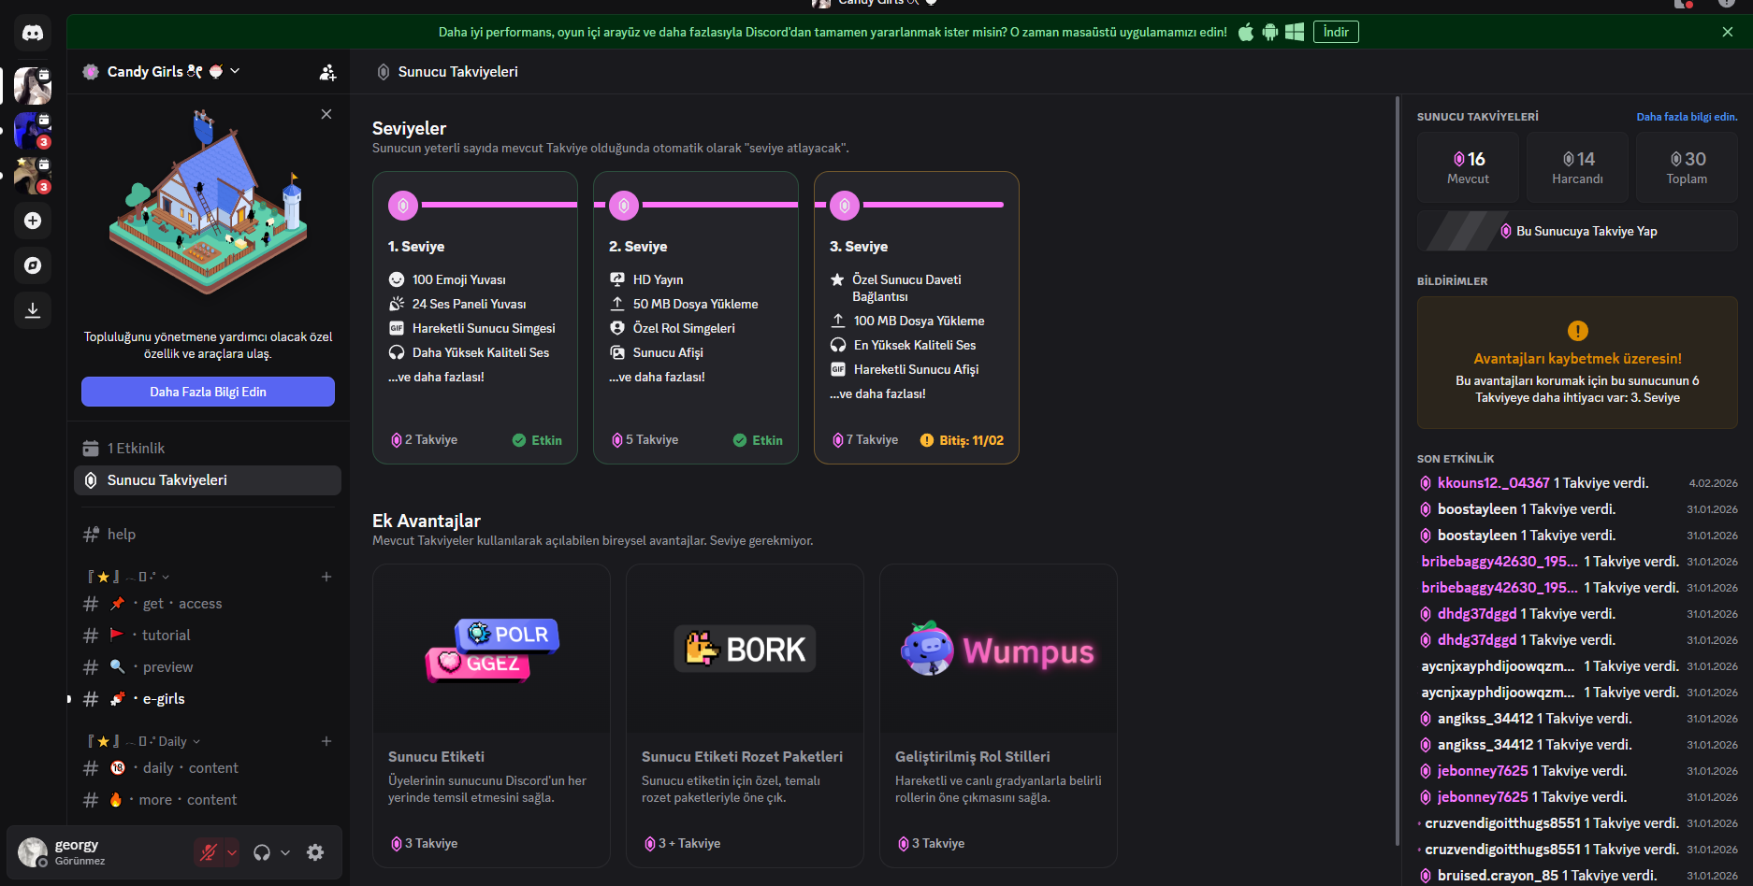Open the Sunucu Etiketi Rozet Paketleri card
The height and width of the screenshot is (886, 1753).
[745, 716]
